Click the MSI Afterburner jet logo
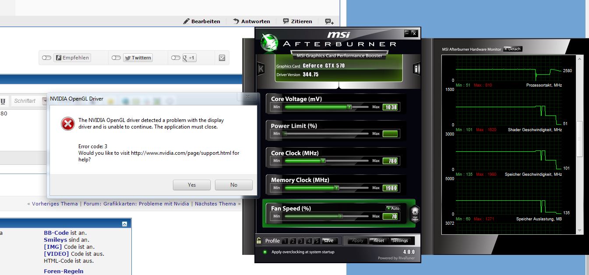This screenshot has width=589, height=275. pyautogui.click(x=269, y=42)
